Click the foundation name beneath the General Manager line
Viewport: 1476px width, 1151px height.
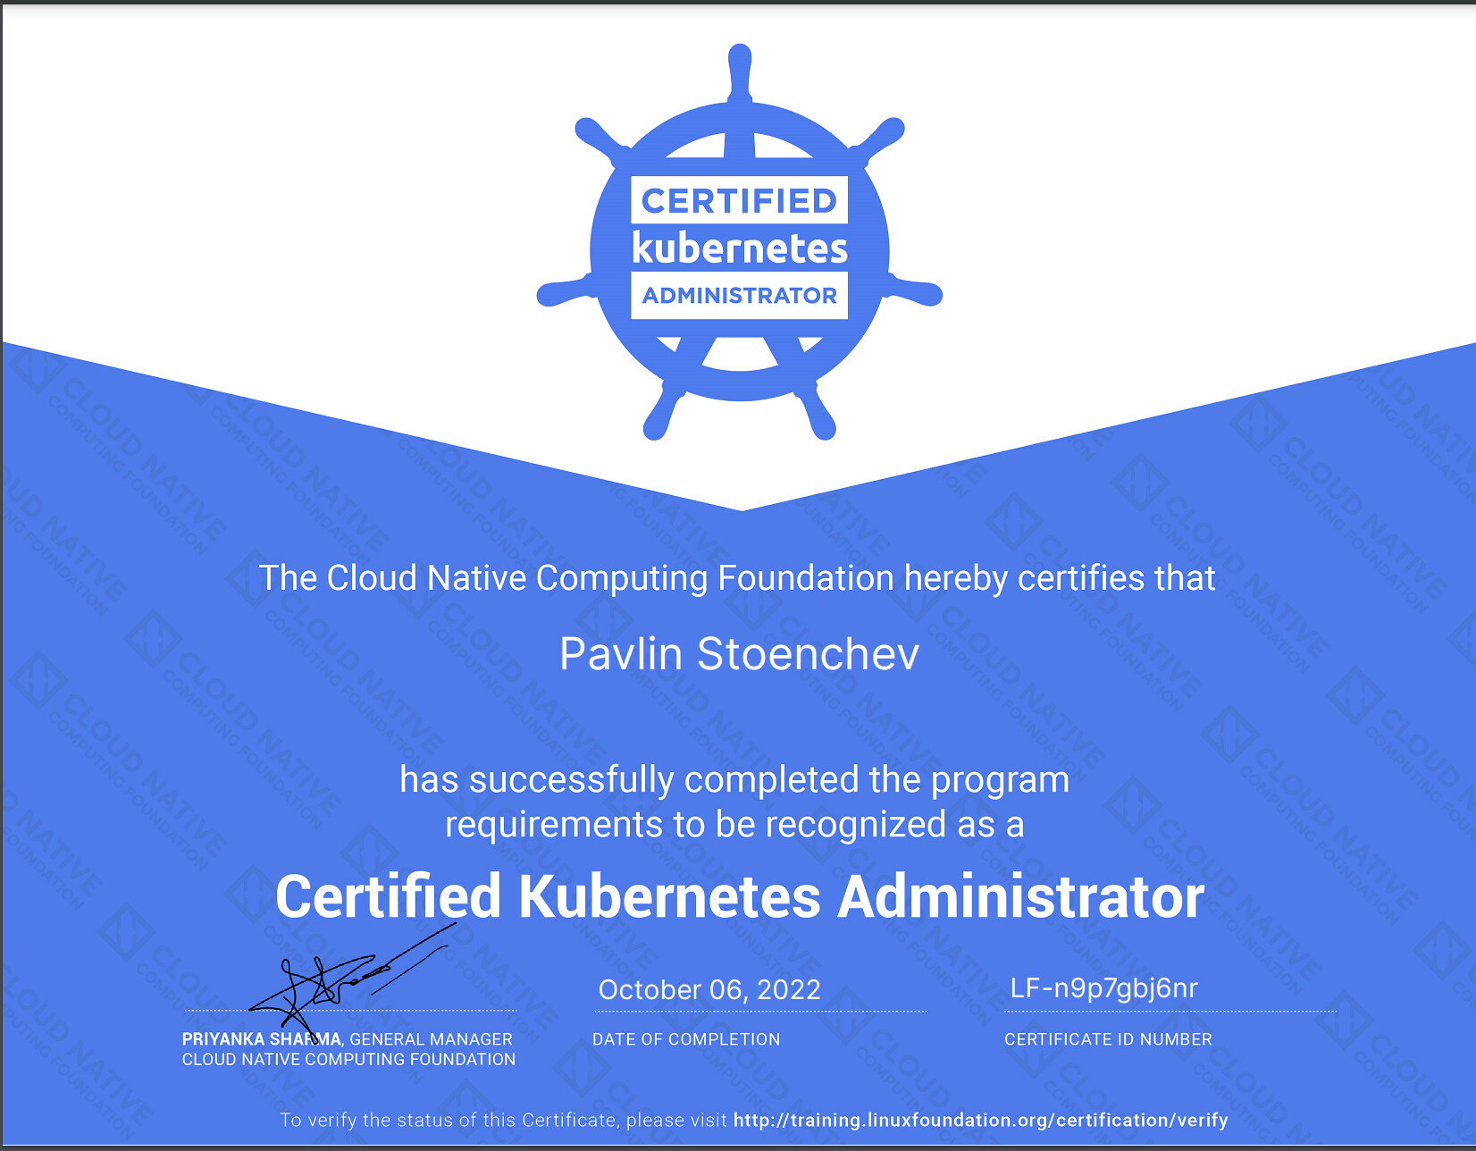348,1060
